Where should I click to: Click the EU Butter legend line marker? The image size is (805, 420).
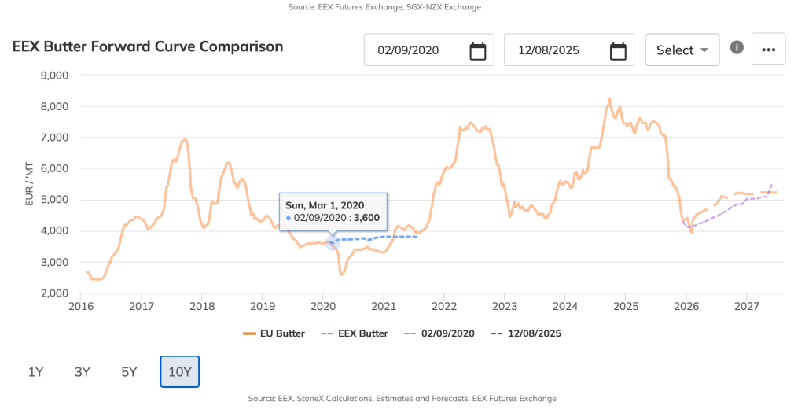pyautogui.click(x=249, y=333)
